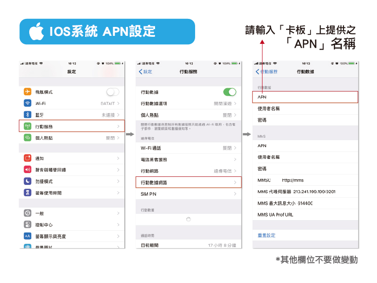Expand the 行動數據網路 row chevron
Screen dimensions: 377x283
[235, 182]
